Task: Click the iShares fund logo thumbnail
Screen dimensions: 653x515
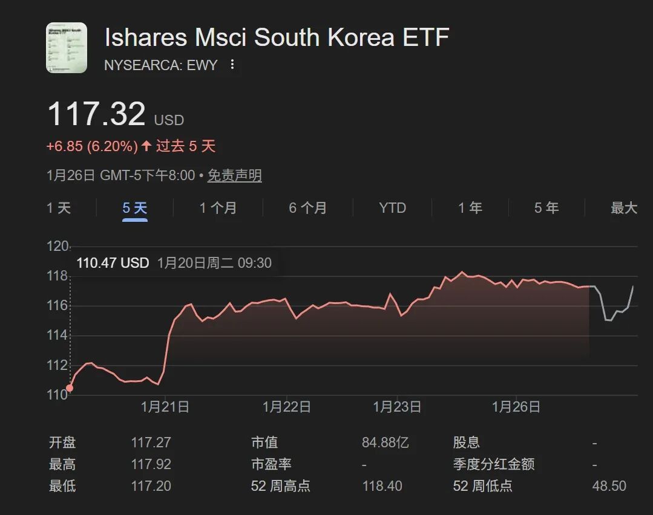Action: (67, 48)
